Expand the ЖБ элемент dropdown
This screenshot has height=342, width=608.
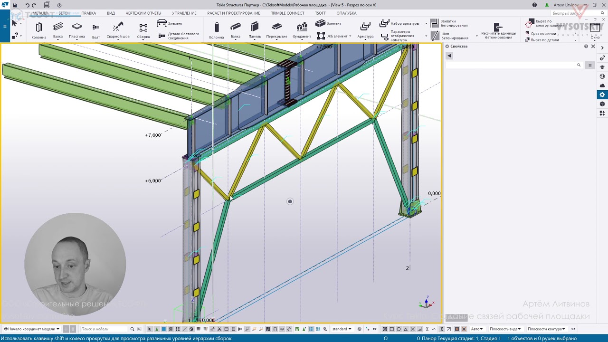pos(350,36)
